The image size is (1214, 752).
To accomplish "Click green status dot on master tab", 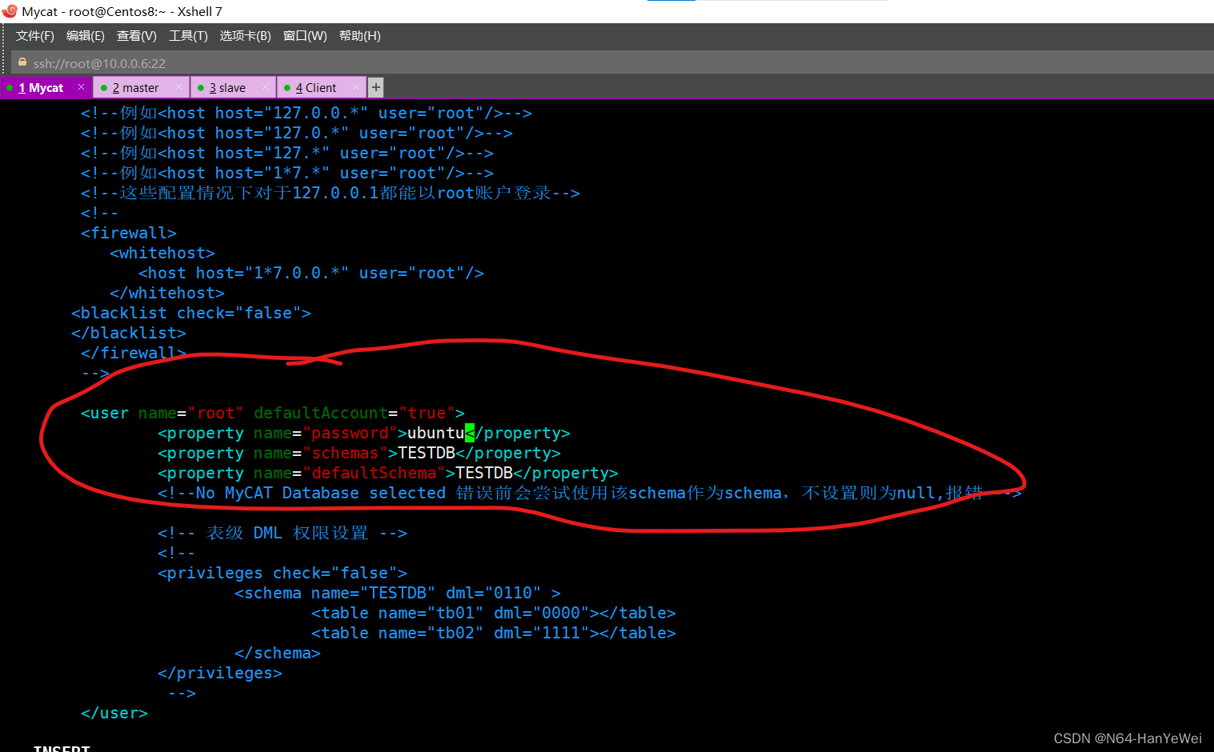I will (x=104, y=88).
